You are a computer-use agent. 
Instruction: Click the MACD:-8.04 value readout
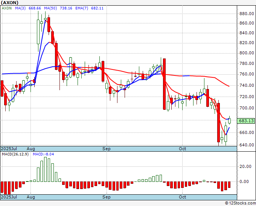pyautogui.click(x=43, y=154)
